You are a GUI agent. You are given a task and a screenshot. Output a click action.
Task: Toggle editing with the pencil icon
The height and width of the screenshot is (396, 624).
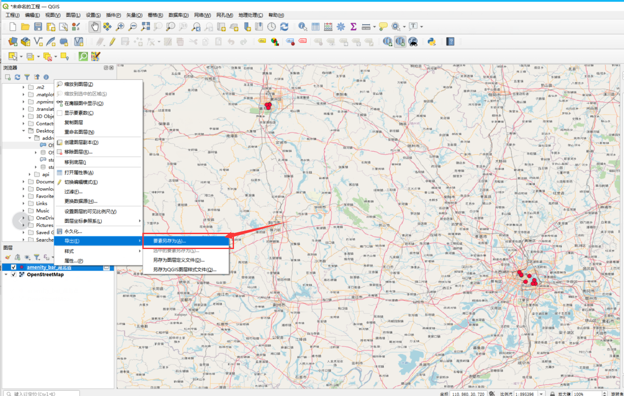112,41
